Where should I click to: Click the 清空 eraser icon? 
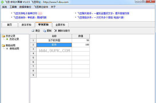tap(33, 31)
